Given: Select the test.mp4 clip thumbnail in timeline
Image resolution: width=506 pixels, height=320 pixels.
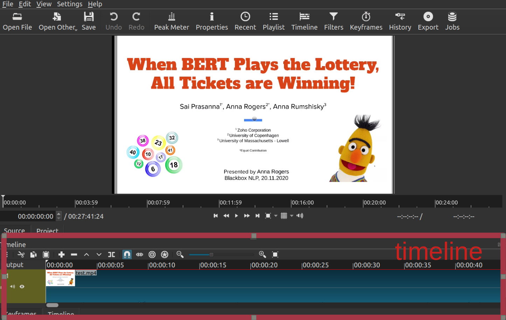Looking at the screenshot, I should click(60, 278).
